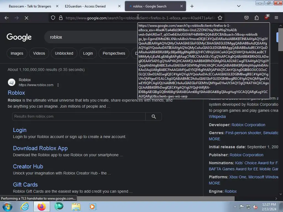Go back to the previous page
Screen dimensions: 283x212
[7, 18]
